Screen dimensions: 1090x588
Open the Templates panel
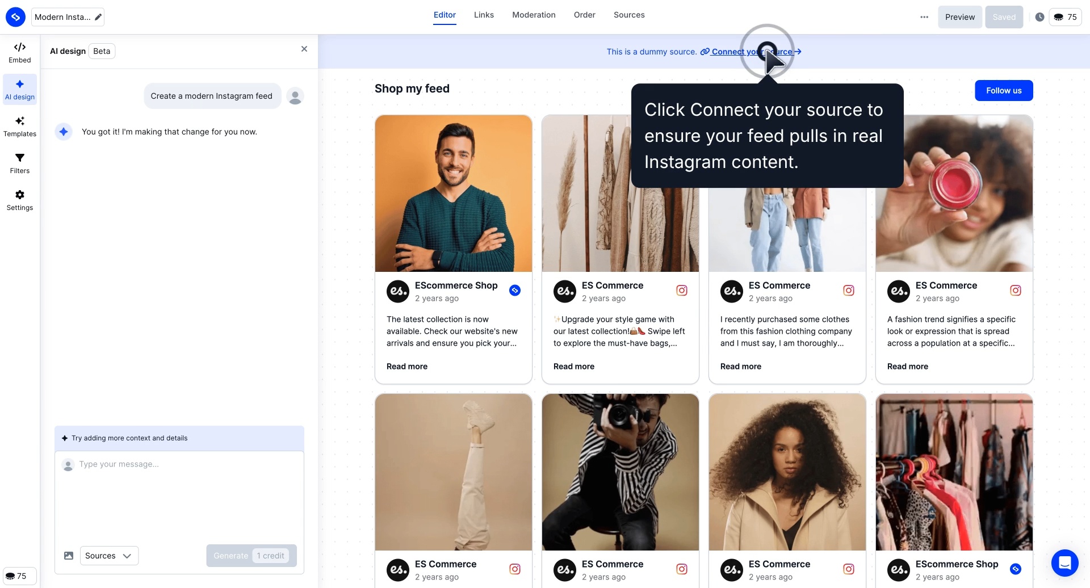[20, 127]
